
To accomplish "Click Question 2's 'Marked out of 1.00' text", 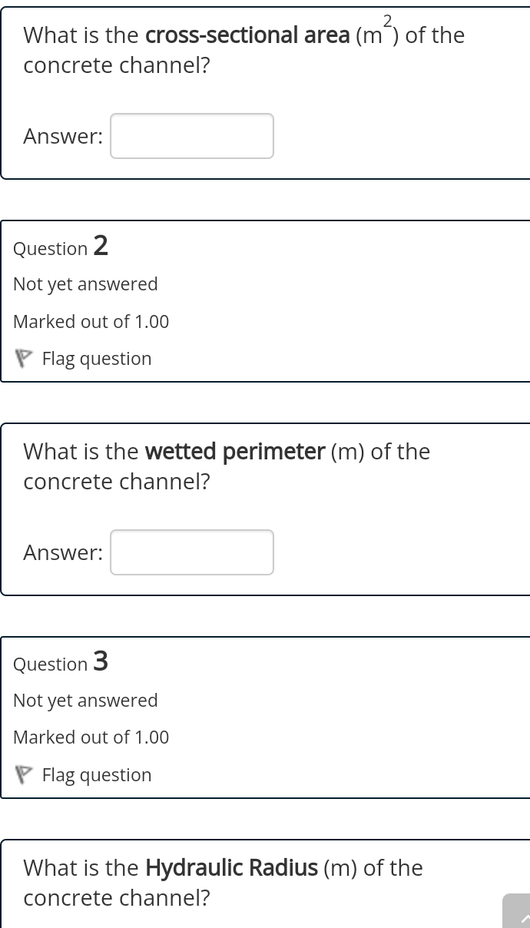I will click(91, 322).
